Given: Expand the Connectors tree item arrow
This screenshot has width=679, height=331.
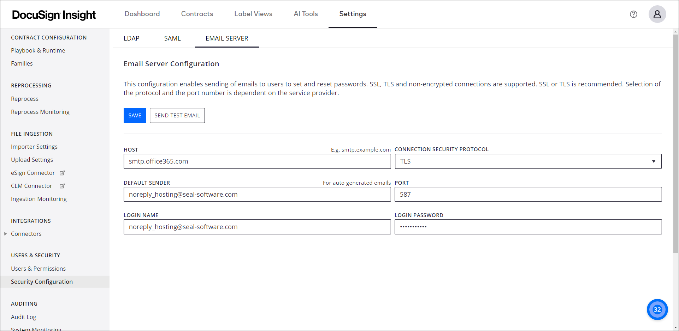Looking at the screenshot, I should [5, 234].
